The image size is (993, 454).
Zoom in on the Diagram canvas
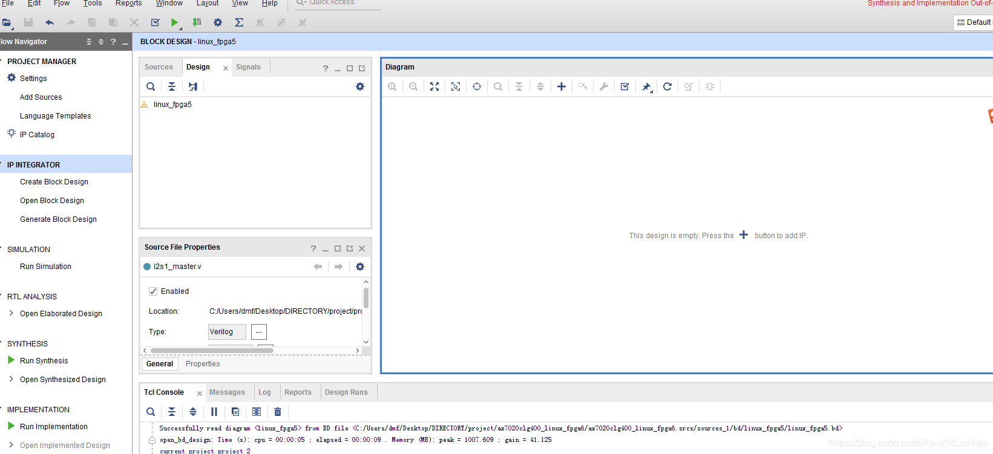click(x=392, y=86)
